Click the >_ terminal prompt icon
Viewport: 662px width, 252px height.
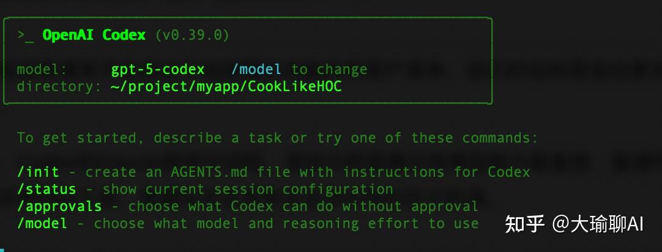click(x=25, y=35)
